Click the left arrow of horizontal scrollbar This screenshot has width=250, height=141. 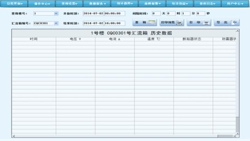click(x=14, y=136)
